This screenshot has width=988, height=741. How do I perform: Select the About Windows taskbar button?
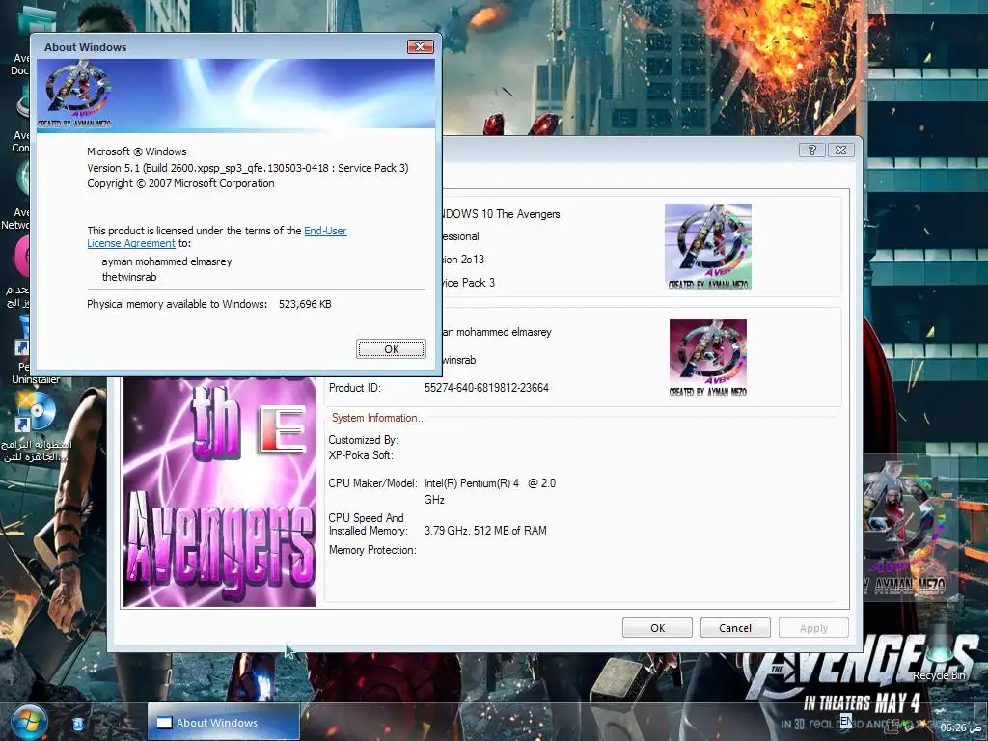[223, 722]
